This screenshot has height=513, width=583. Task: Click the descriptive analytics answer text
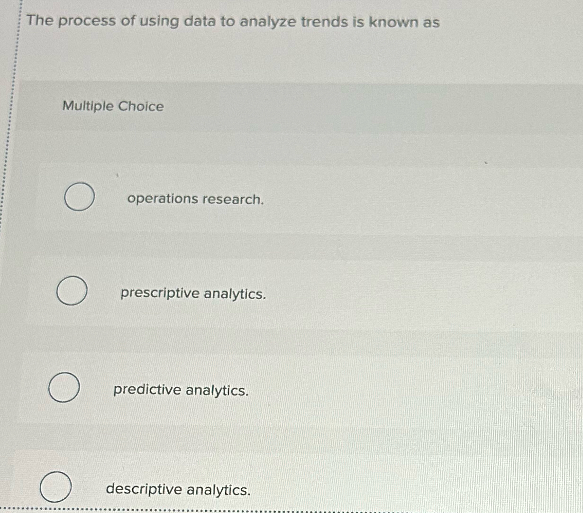pyautogui.click(x=178, y=489)
